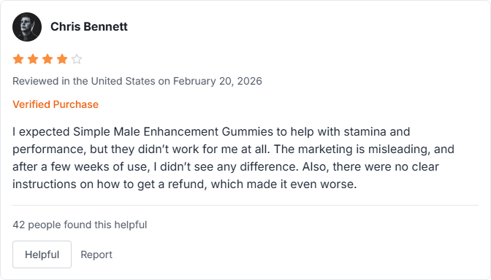Click the words 'Reviewed in the'
Viewport: 491px width, 280px height.
[x=50, y=81]
